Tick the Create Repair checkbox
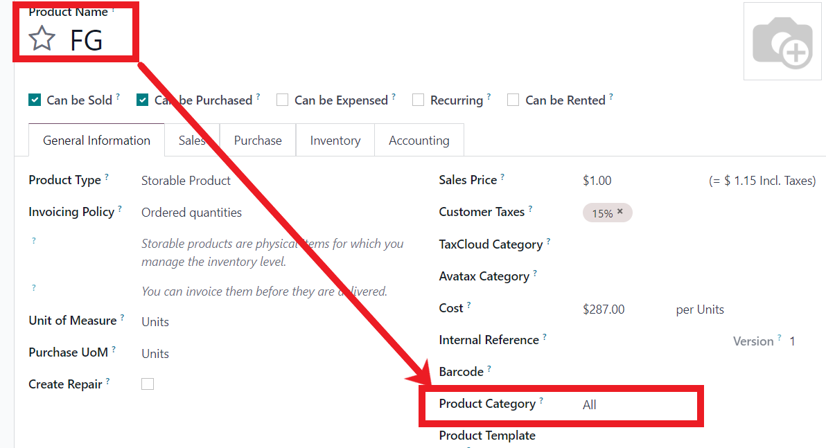 click(x=148, y=384)
